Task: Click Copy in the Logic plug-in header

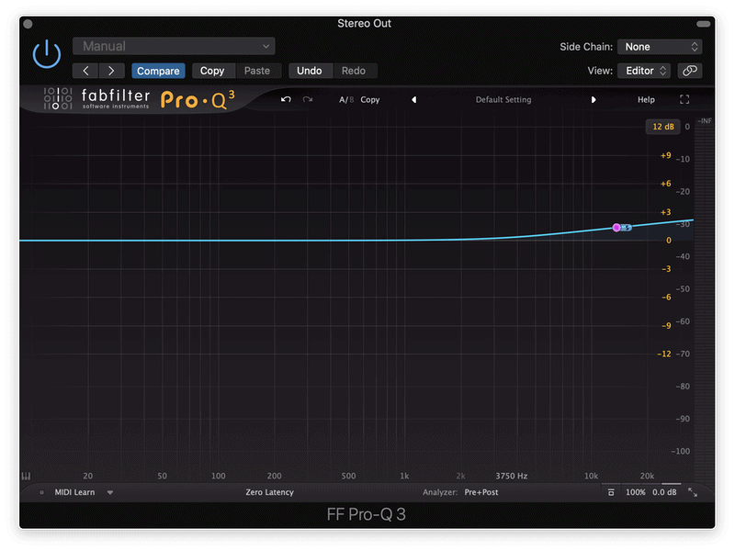Action: tap(212, 71)
